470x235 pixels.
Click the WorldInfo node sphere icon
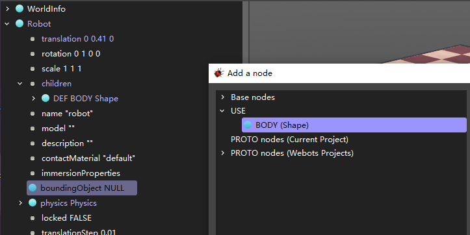pos(20,8)
